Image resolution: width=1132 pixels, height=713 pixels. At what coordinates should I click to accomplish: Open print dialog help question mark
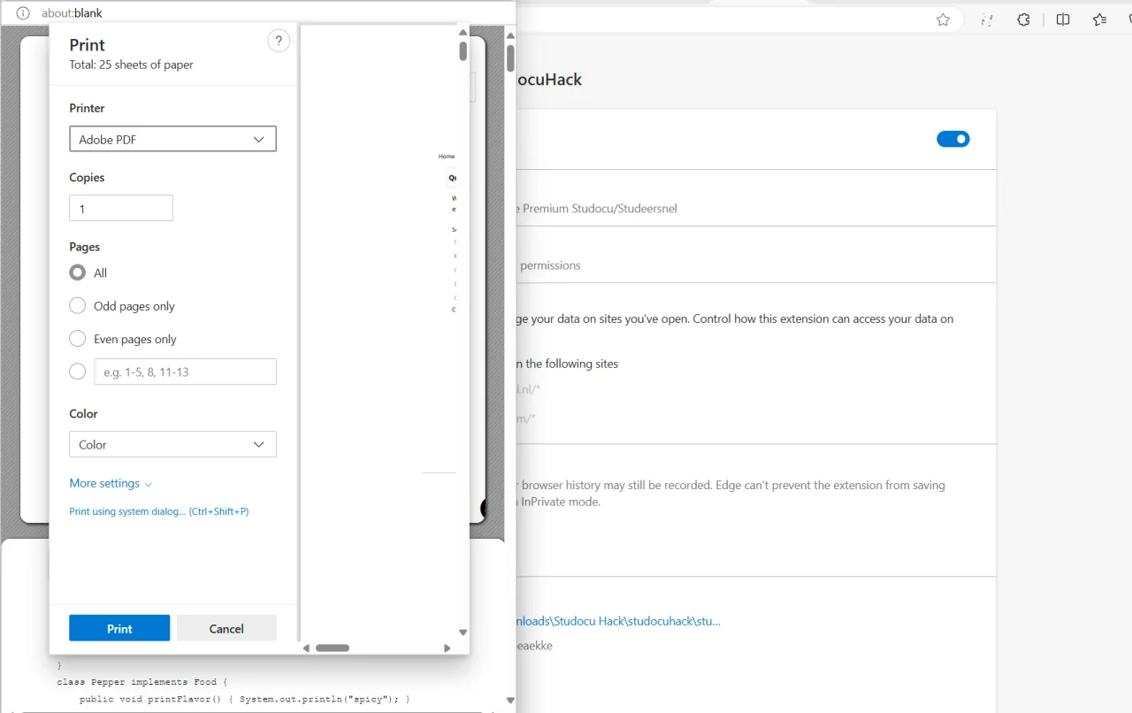(279, 41)
